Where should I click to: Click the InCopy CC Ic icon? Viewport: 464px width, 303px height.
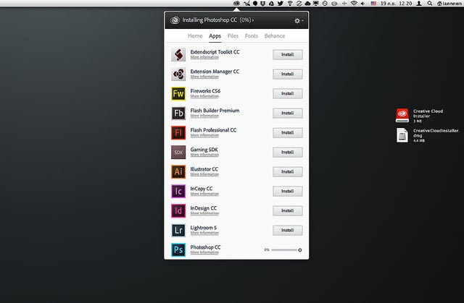click(178, 191)
